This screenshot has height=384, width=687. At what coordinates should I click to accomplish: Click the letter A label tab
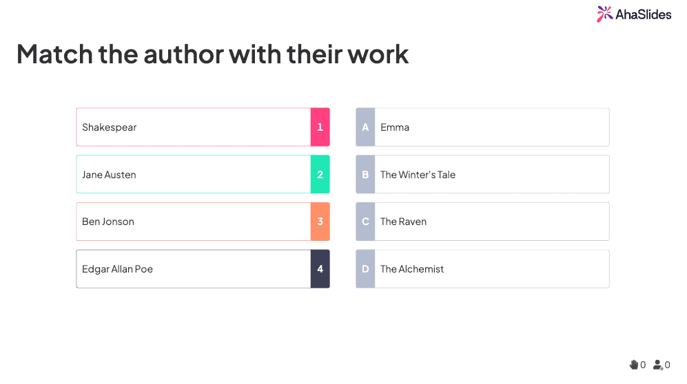tap(365, 127)
